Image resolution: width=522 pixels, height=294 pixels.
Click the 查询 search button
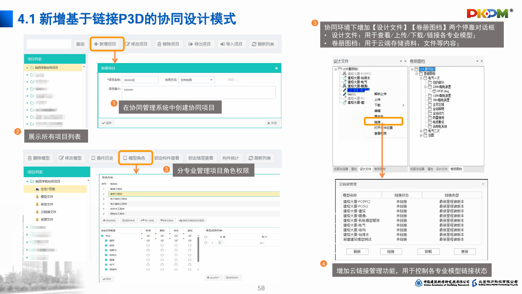coord(80,44)
